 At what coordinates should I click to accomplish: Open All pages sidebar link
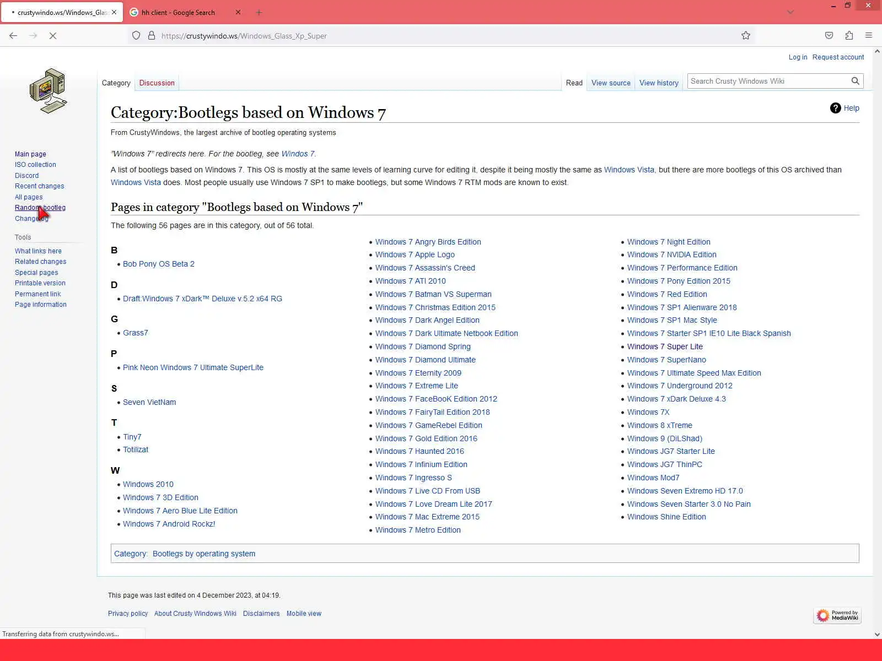[29, 197]
